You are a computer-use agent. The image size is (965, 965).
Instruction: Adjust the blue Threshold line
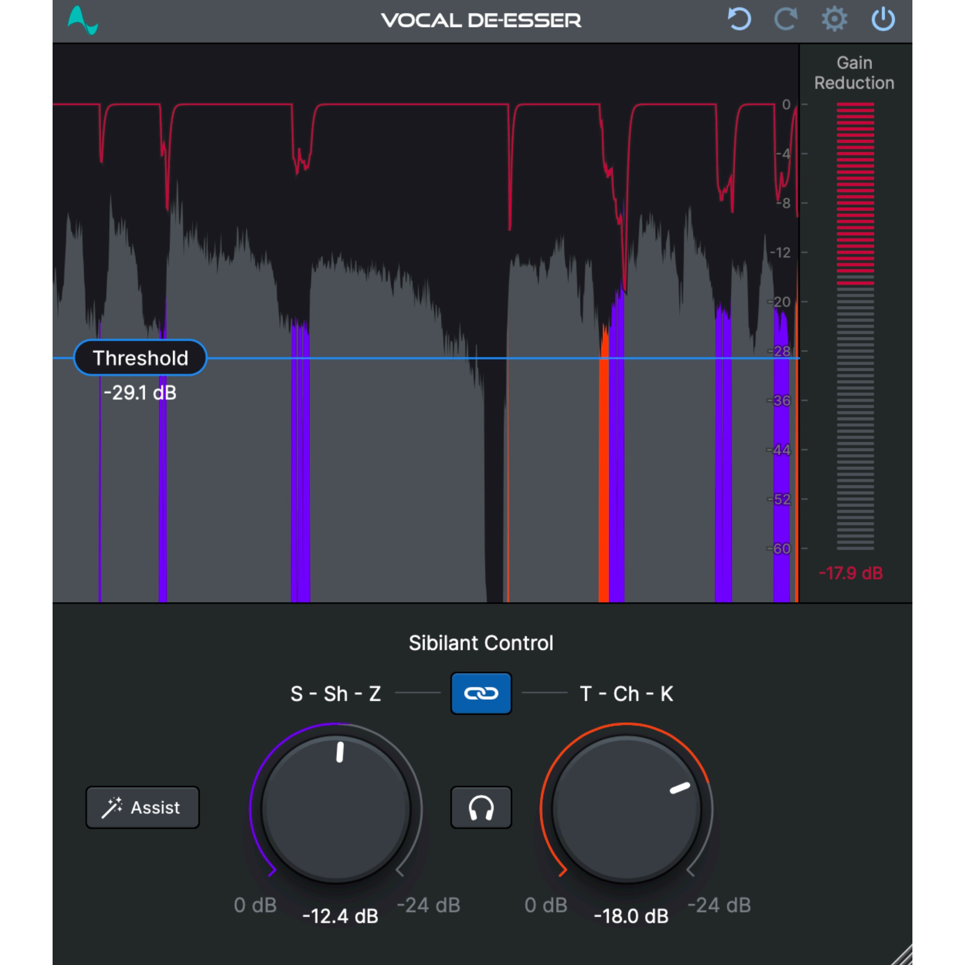tap(450, 358)
